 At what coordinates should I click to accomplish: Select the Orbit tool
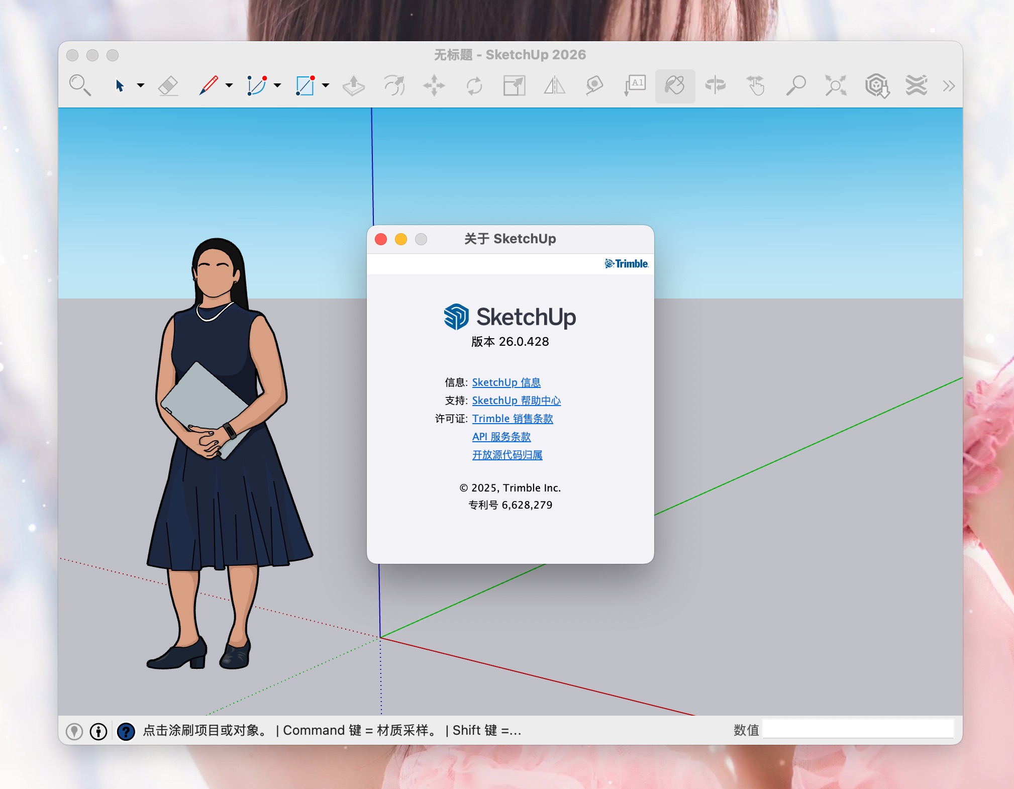click(x=716, y=85)
